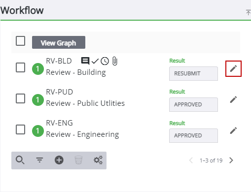
Task: Check the RV-PUD Review - Public Utilities checkbox
Action: pos(21,98)
